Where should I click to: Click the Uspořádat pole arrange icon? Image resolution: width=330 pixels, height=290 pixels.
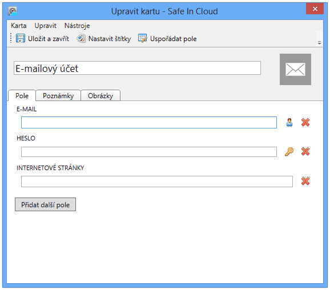(x=143, y=38)
